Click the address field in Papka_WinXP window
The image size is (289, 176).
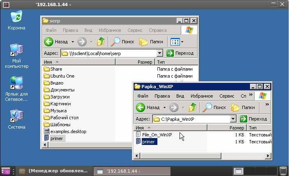click(194, 119)
